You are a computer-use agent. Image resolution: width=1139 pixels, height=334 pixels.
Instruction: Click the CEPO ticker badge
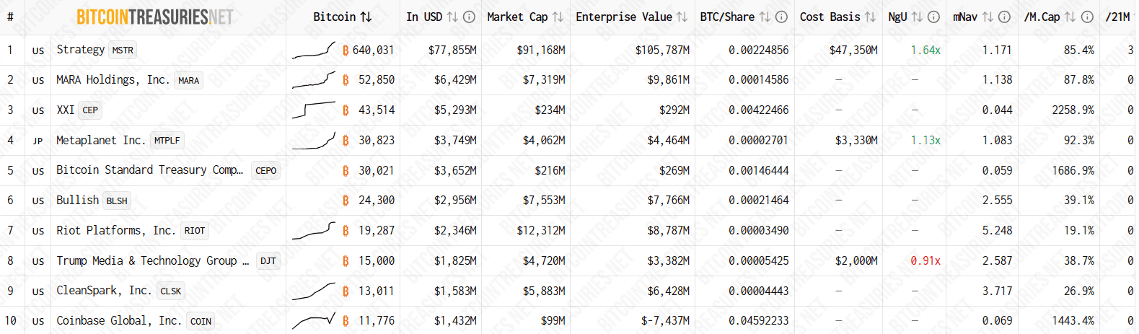[x=265, y=171]
